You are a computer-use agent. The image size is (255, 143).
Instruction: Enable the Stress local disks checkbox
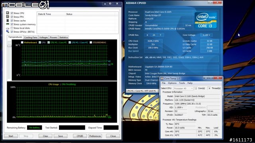pyautogui.click(x=12, y=28)
